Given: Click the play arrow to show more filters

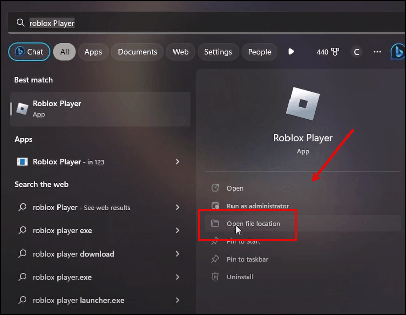Looking at the screenshot, I should [x=291, y=52].
